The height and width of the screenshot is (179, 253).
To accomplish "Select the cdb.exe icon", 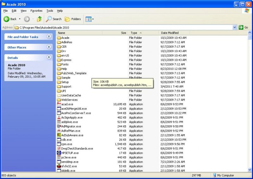I will tap(59, 140).
